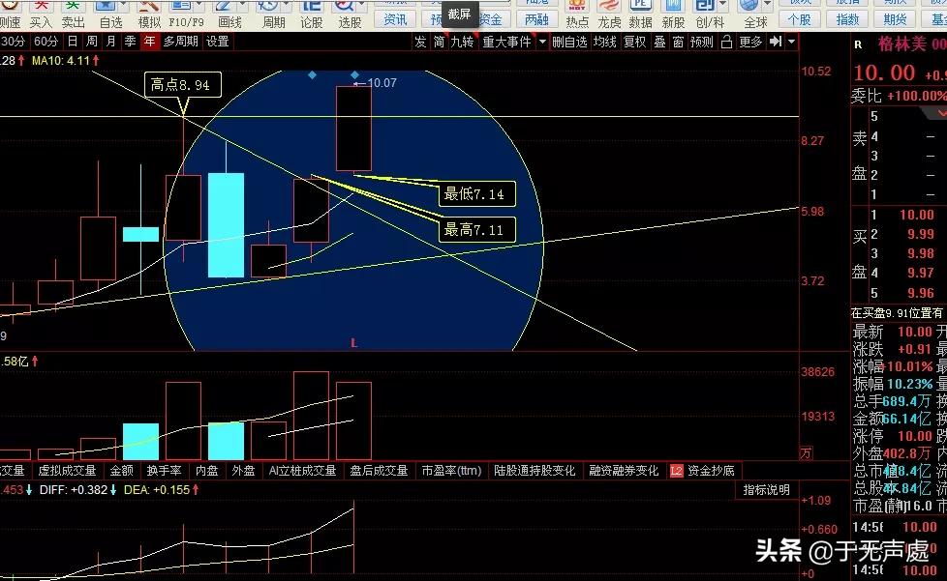Click the 指标说明 button
Viewport: 947px width, 581px height.
pyautogui.click(x=766, y=490)
